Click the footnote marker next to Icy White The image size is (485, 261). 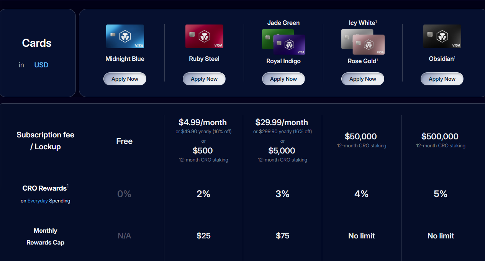[x=376, y=21]
